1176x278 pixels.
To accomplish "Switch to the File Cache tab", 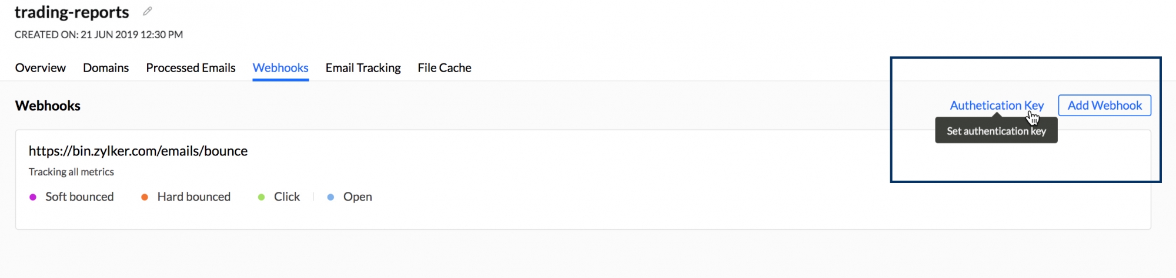I will click(x=445, y=68).
